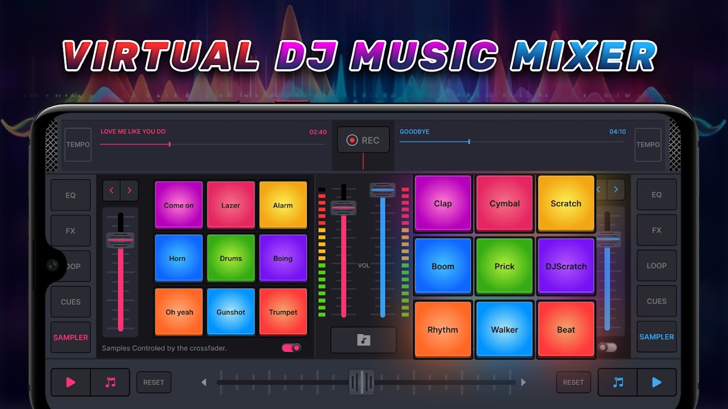
Task: Click the crossfader handle
Action: click(362, 382)
